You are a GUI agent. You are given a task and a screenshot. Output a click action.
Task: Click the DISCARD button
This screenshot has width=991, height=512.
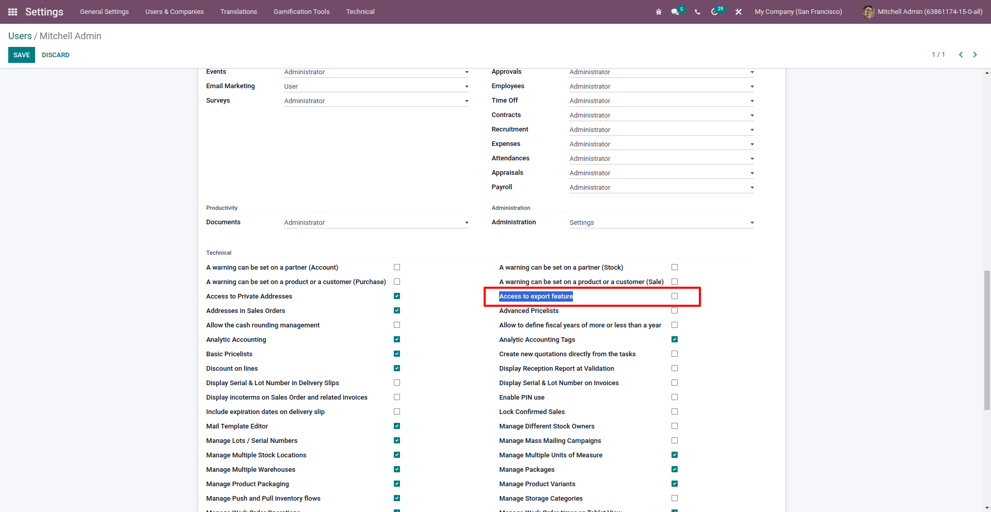click(x=56, y=55)
